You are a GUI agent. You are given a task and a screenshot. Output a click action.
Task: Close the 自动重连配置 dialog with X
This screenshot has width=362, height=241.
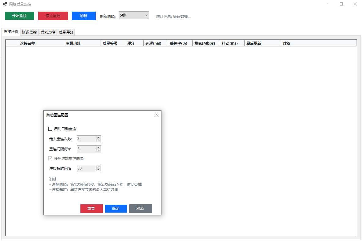click(x=157, y=115)
